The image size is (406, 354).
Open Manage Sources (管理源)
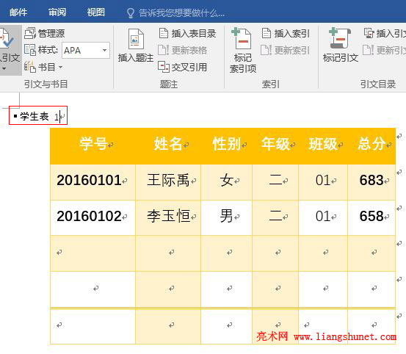point(45,33)
